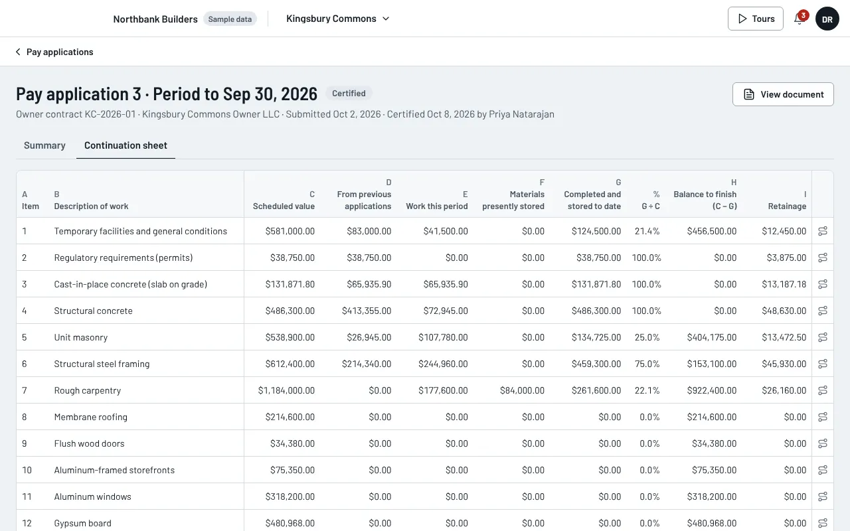Open row options for Gypsum board item

pos(823,523)
